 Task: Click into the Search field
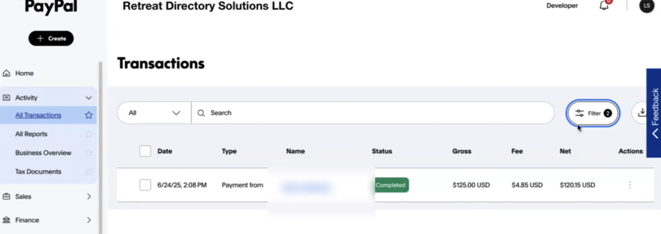(373, 113)
